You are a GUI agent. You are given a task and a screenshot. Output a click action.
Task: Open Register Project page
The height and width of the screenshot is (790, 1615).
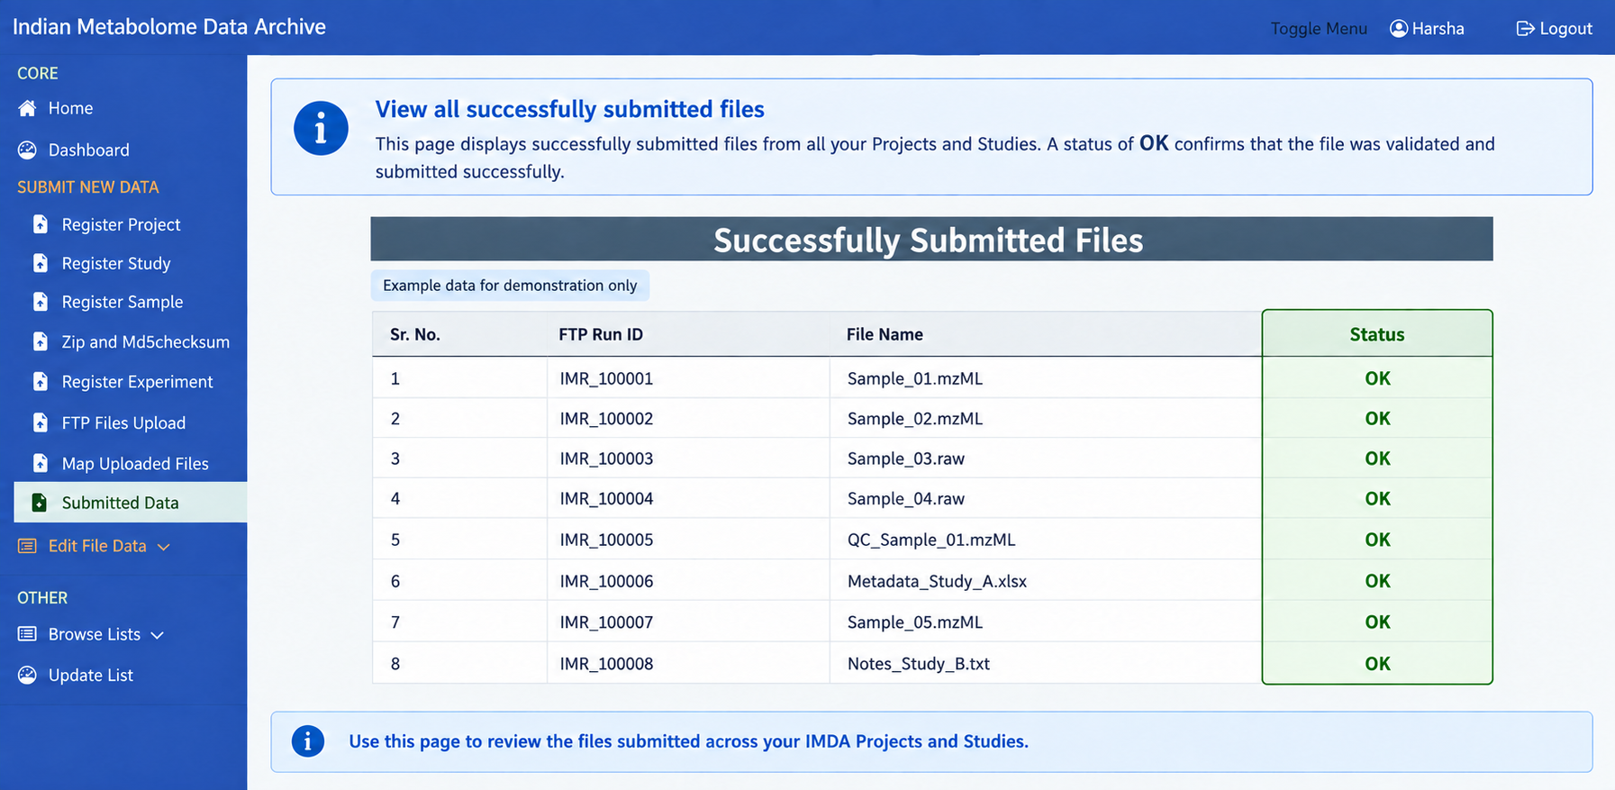(123, 224)
